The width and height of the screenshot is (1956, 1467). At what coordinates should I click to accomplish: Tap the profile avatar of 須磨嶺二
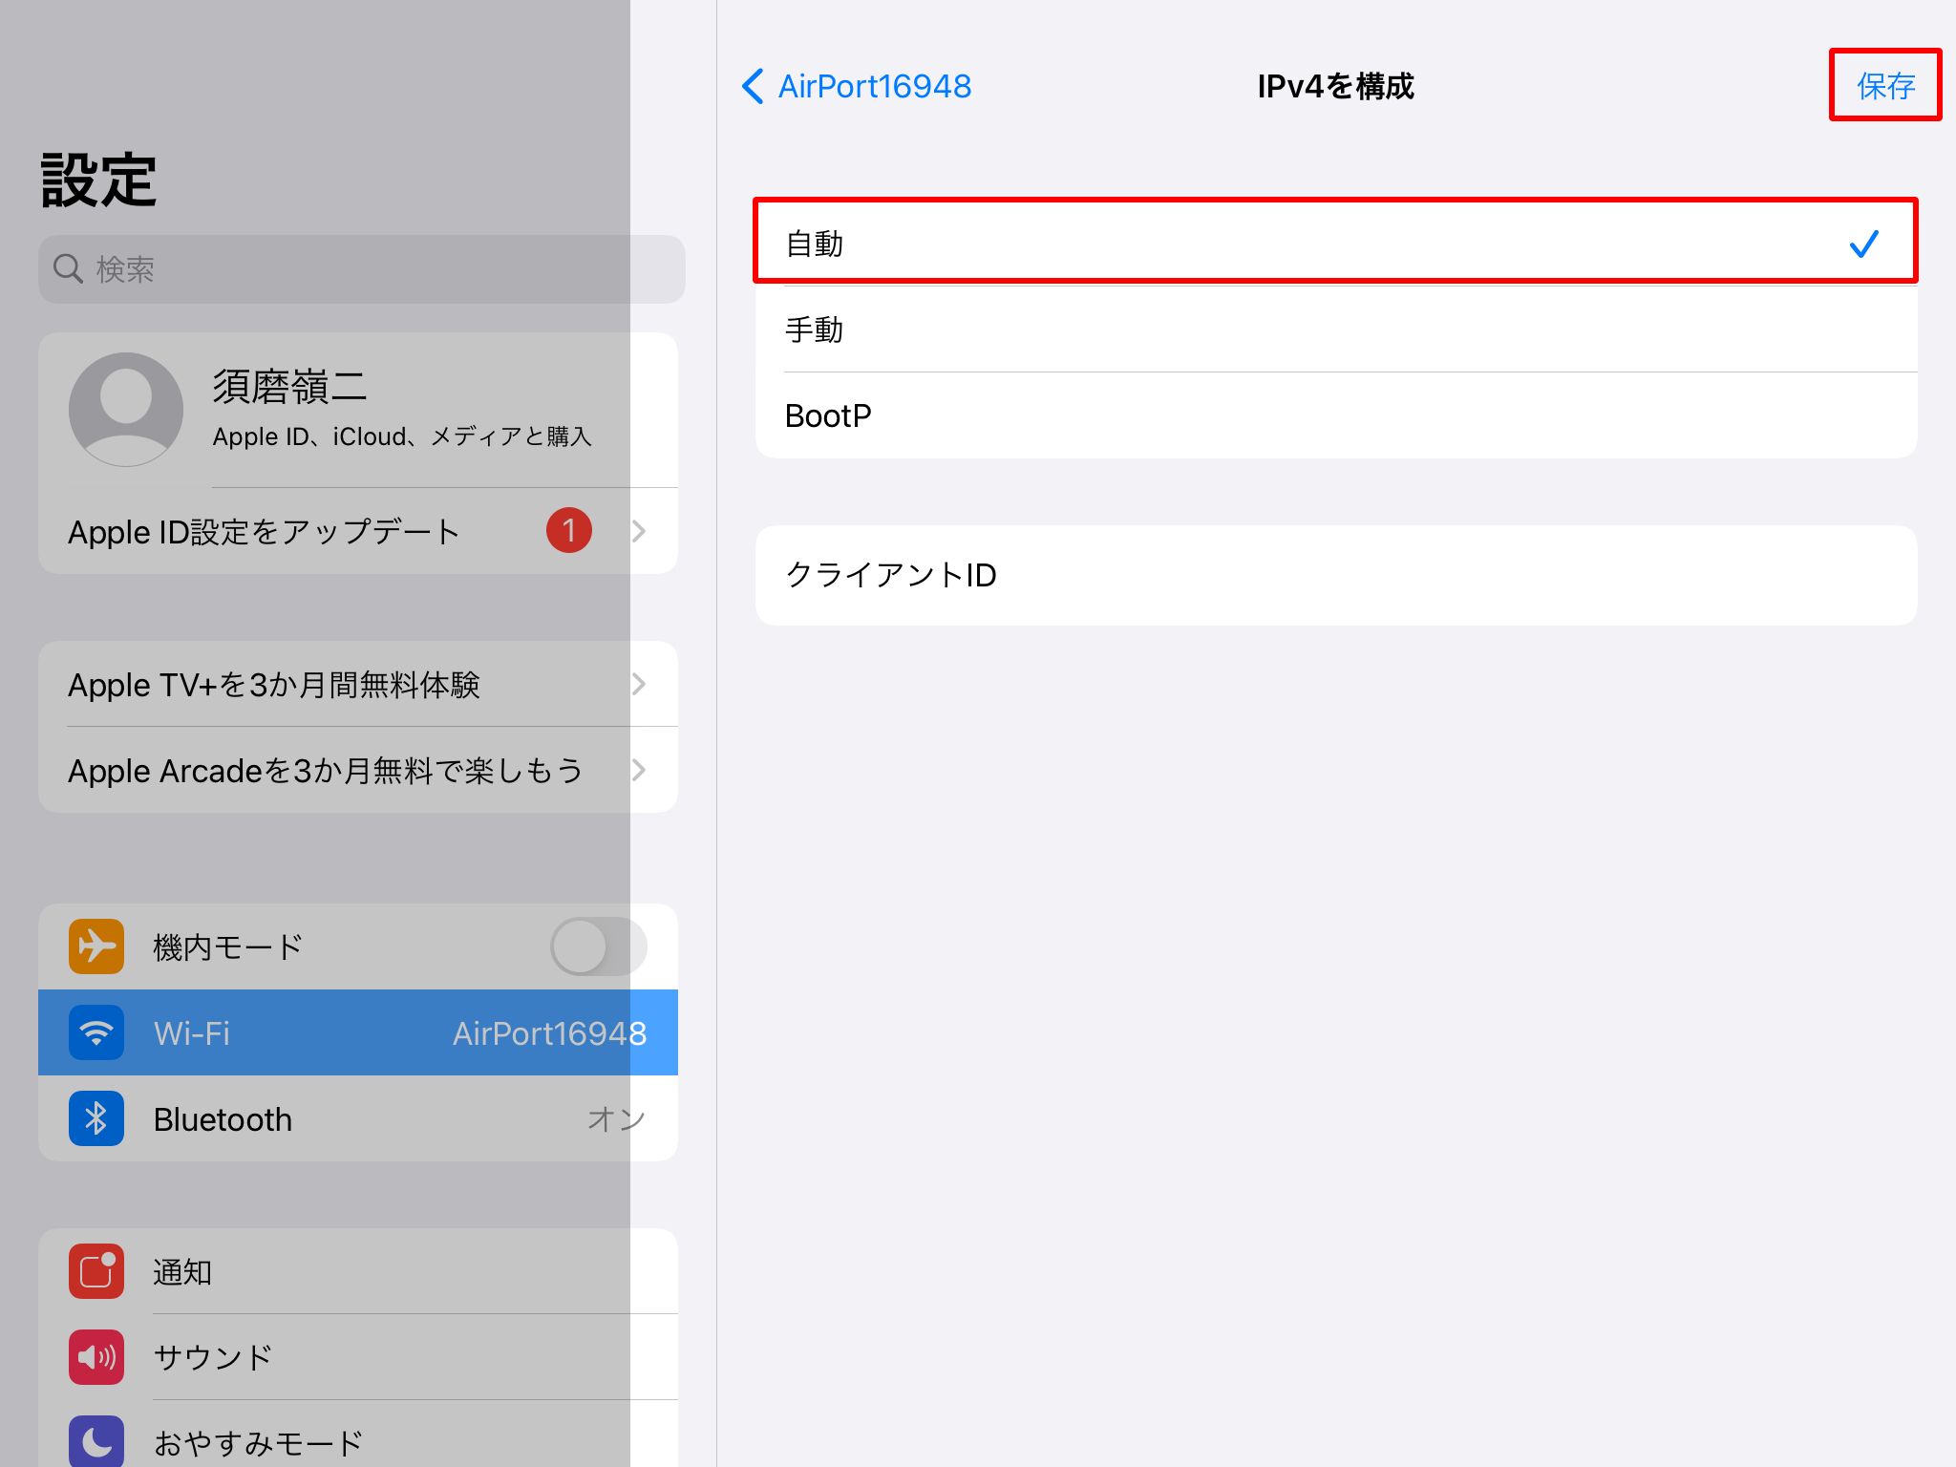pos(126,409)
